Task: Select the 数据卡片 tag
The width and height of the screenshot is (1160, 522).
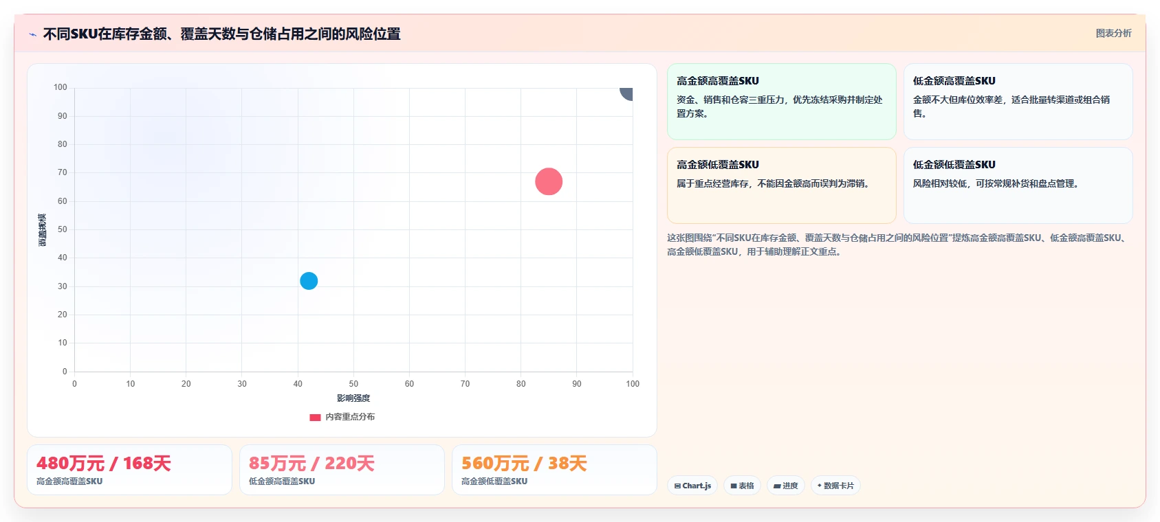Action: [x=835, y=486]
